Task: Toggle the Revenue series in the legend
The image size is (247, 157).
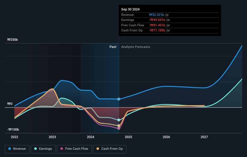Action: [17, 149]
